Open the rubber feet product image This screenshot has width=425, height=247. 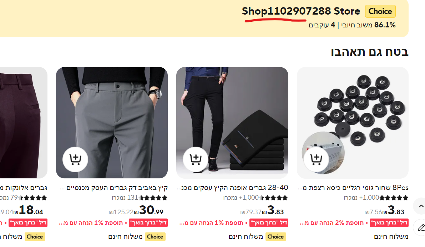[x=353, y=122]
